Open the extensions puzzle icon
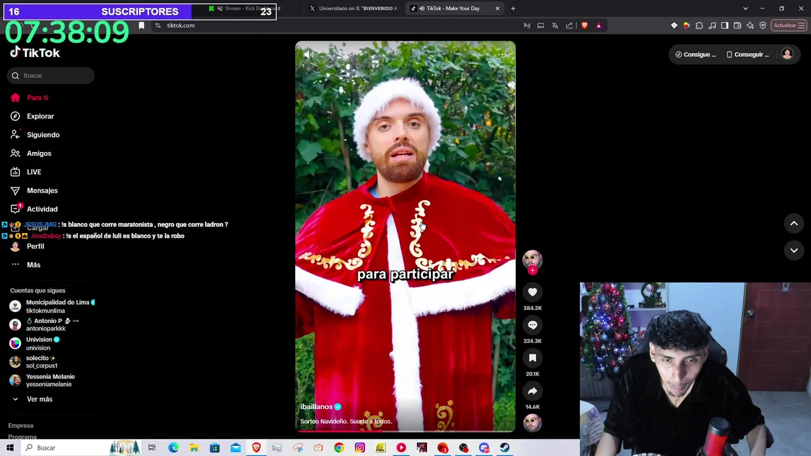Image resolution: width=811 pixels, height=456 pixels. coord(699,25)
